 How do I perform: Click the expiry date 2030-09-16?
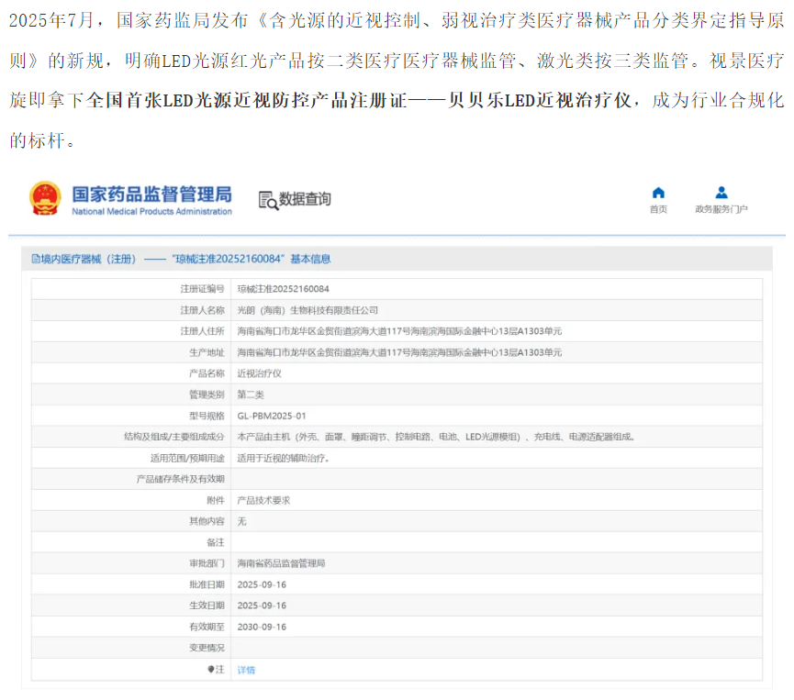262,627
